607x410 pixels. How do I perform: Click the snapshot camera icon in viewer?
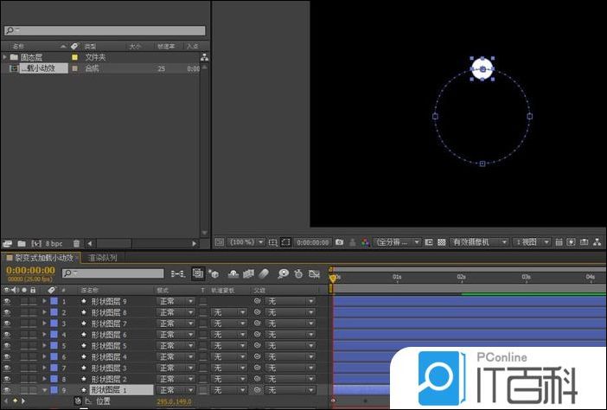coord(340,242)
